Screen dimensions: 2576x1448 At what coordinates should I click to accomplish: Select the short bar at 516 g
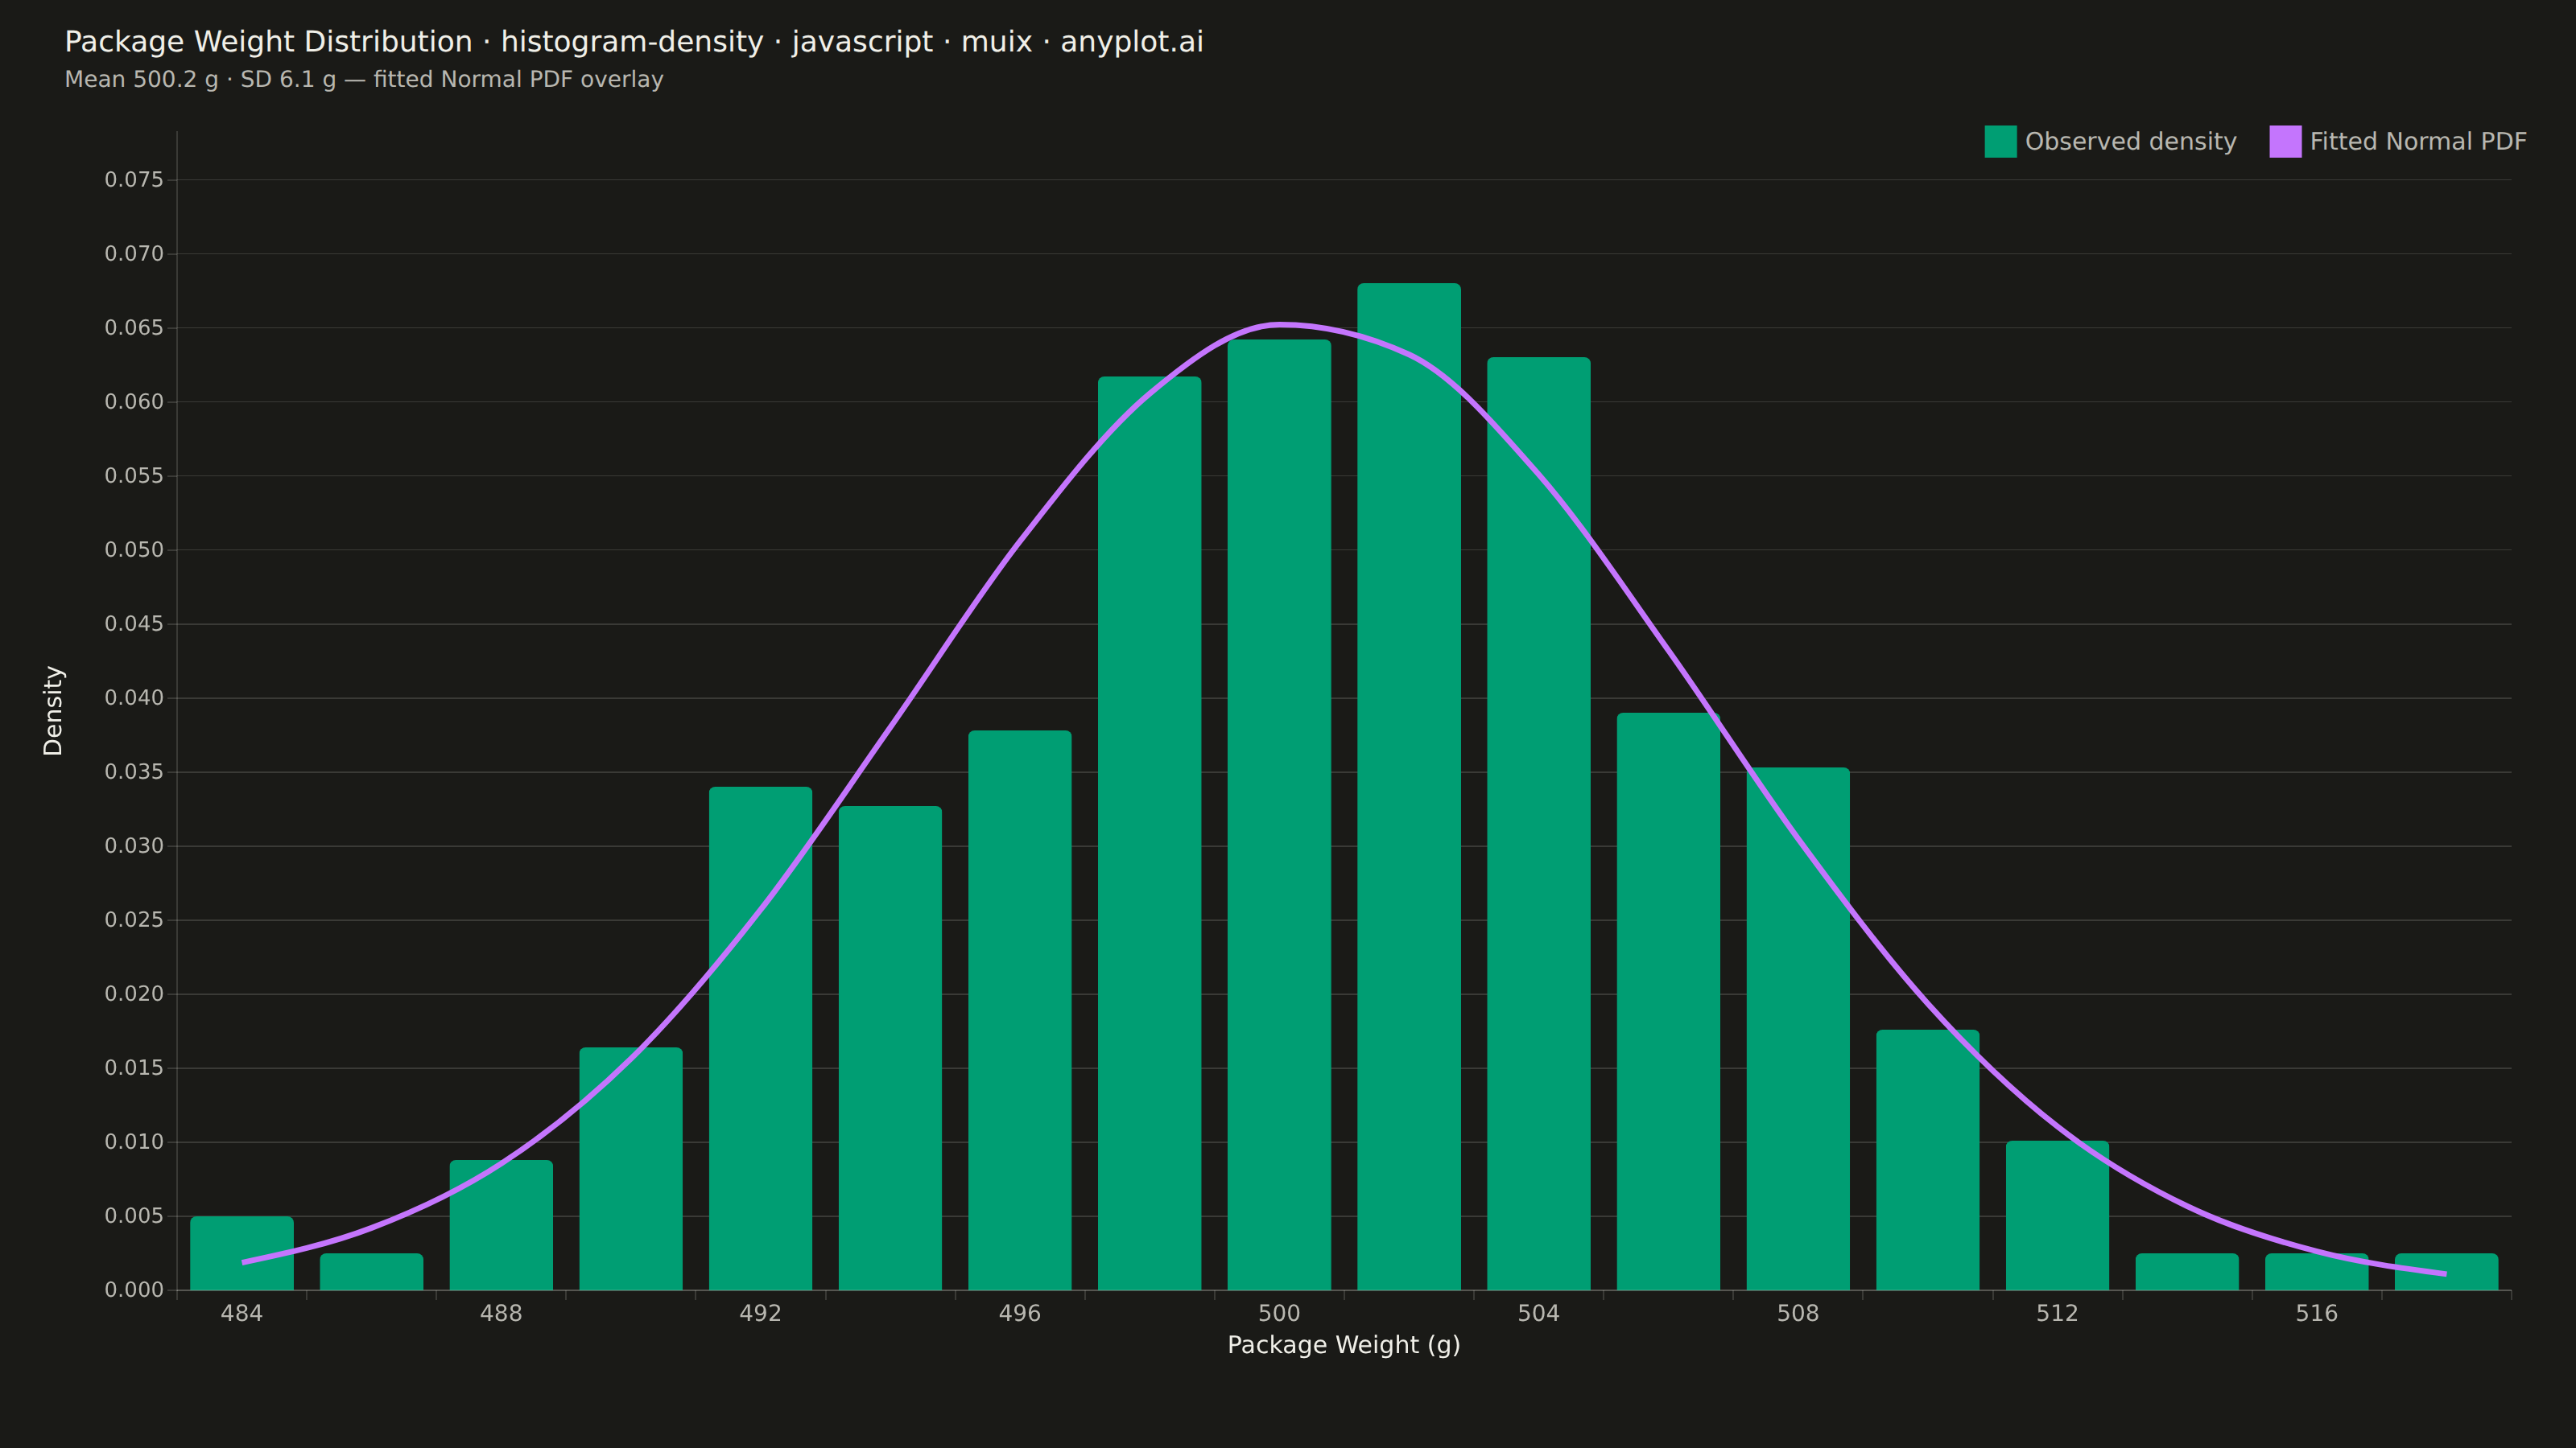(x=2317, y=1272)
